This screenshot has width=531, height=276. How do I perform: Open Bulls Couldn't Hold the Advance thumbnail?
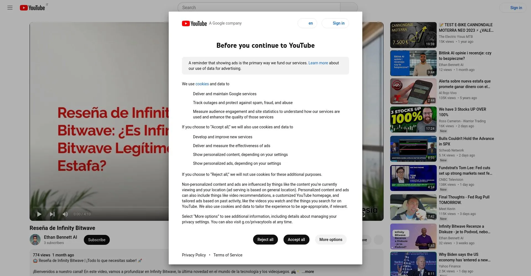coord(413,149)
